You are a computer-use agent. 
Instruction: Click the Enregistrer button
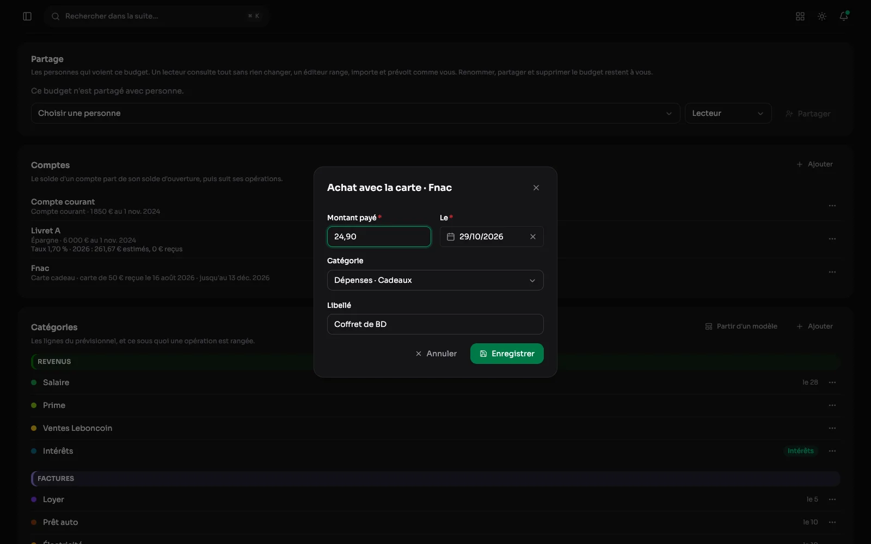(x=507, y=354)
